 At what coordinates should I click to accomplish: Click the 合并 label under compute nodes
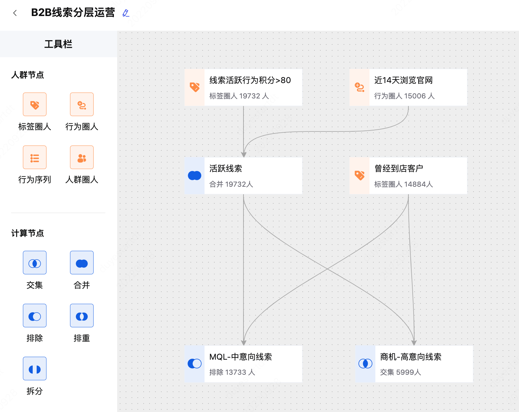[82, 285]
